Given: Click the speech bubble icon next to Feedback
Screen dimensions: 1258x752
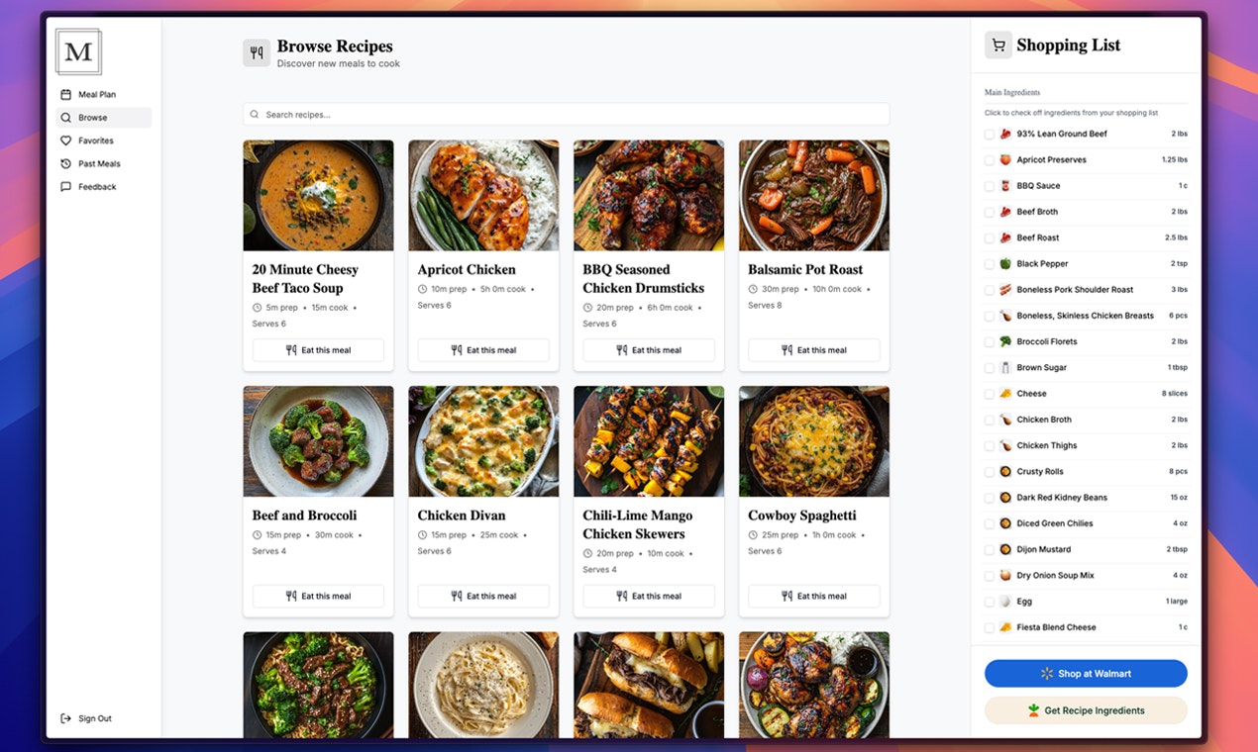Looking at the screenshot, I should pyautogui.click(x=66, y=187).
